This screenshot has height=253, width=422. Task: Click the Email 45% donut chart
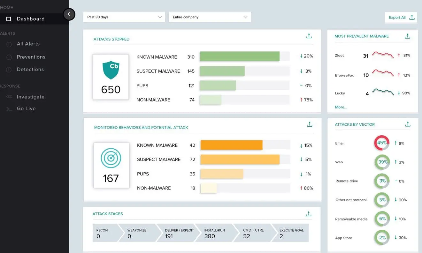tap(382, 143)
